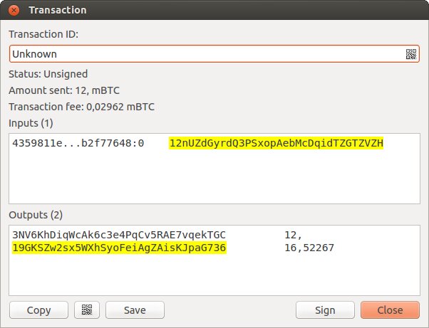Select highlighted change address 19GKSZw2sx5WXhSyoFeiAgZAisKJpaG736
Image resolution: width=429 pixels, height=328 pixels.
point(119,248)
